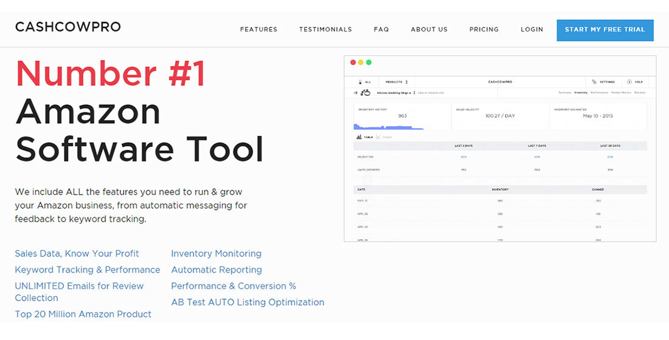Click the APR, 30 date row
669x340 pixels.
[500, 214]
